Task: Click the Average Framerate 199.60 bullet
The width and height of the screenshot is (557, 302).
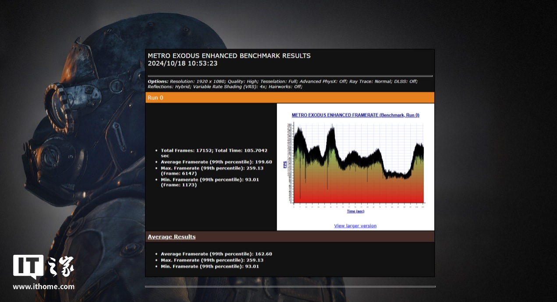Action: (x=216, y=162)
